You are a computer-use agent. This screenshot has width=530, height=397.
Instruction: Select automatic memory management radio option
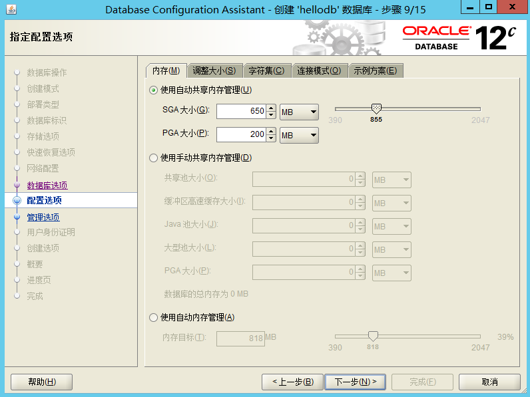pos(153,317)
